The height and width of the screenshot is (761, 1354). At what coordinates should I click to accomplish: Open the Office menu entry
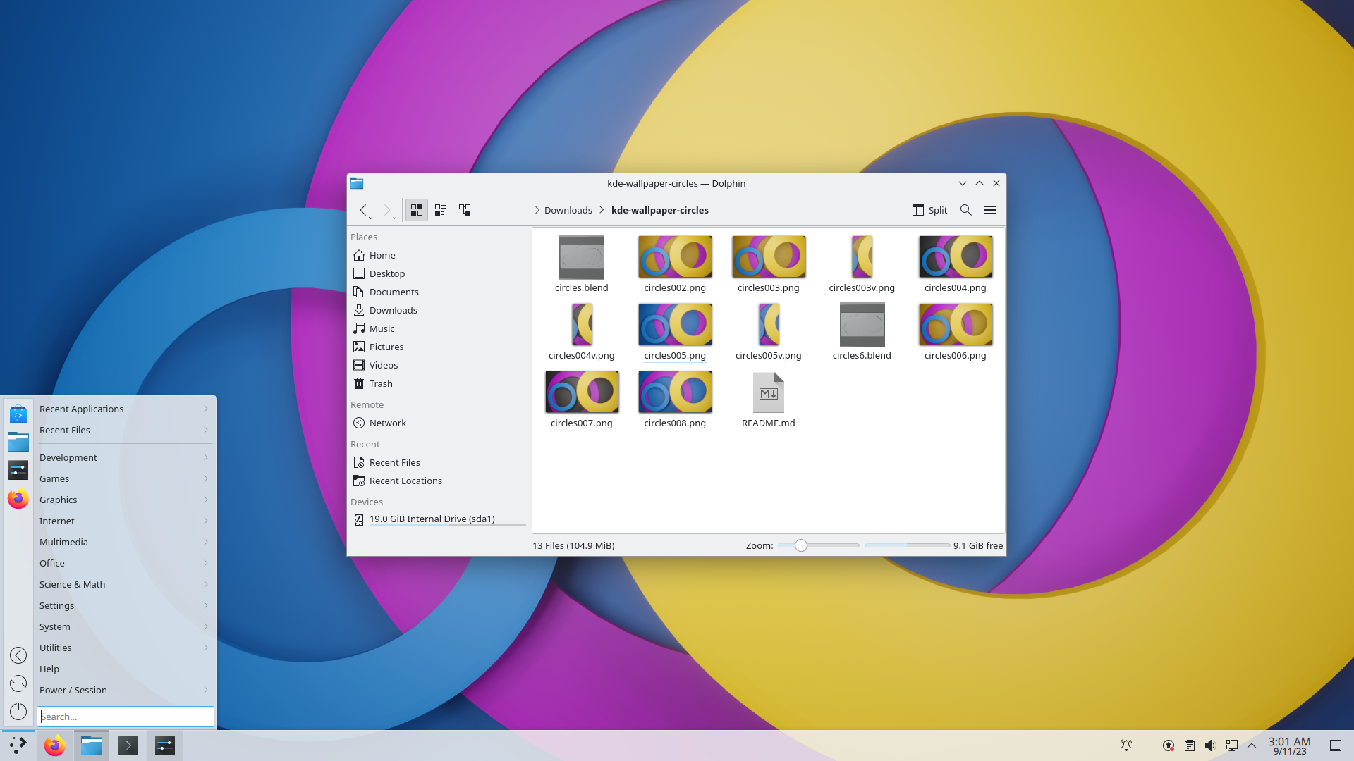pos(124,563)
